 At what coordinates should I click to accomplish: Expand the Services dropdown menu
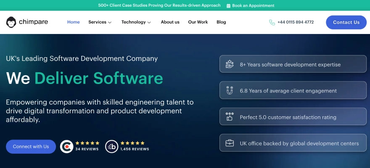point(100,22)
